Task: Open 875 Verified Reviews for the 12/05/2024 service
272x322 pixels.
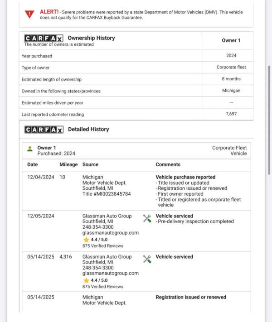Action: click(102, 246)
